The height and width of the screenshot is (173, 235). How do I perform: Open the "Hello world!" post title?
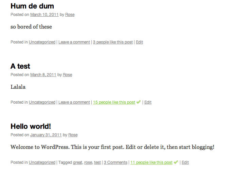31,126
